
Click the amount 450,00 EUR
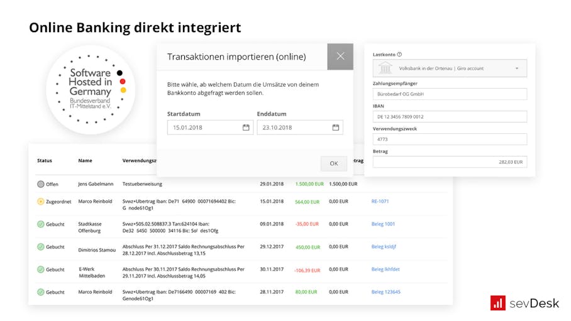point(308,247)
